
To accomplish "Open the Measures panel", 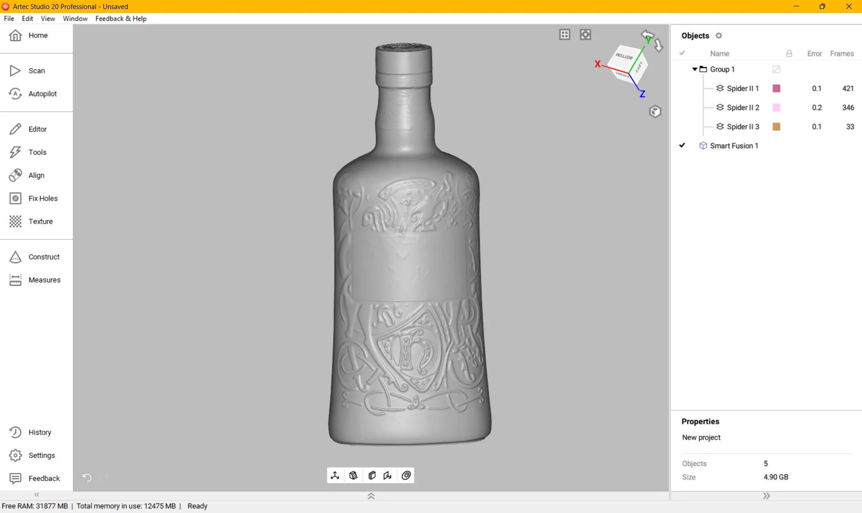I will pyautogui.click(x=36, y=280).
